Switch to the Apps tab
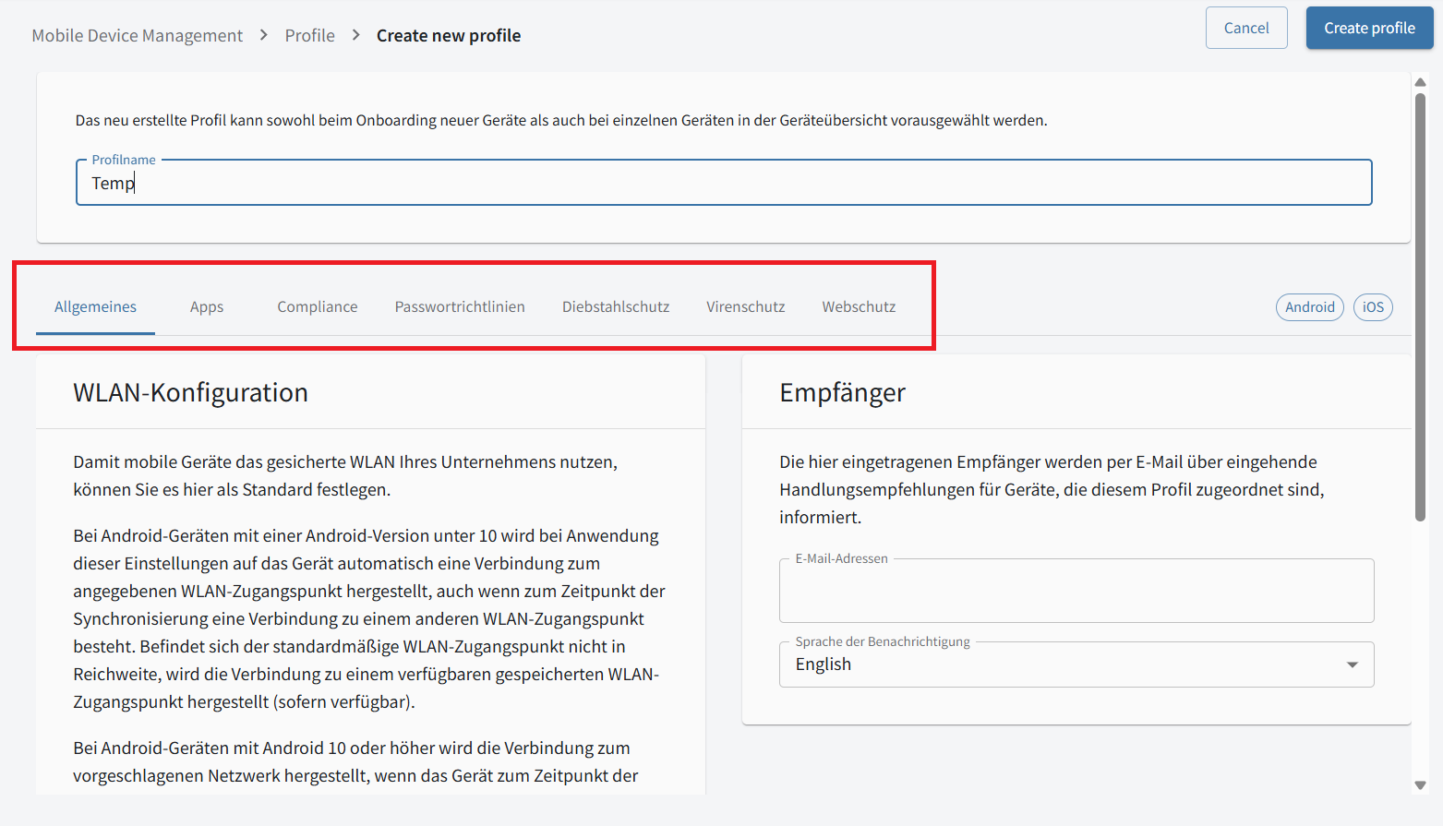Screen dimensions: 1443x826 coord(207,306)
